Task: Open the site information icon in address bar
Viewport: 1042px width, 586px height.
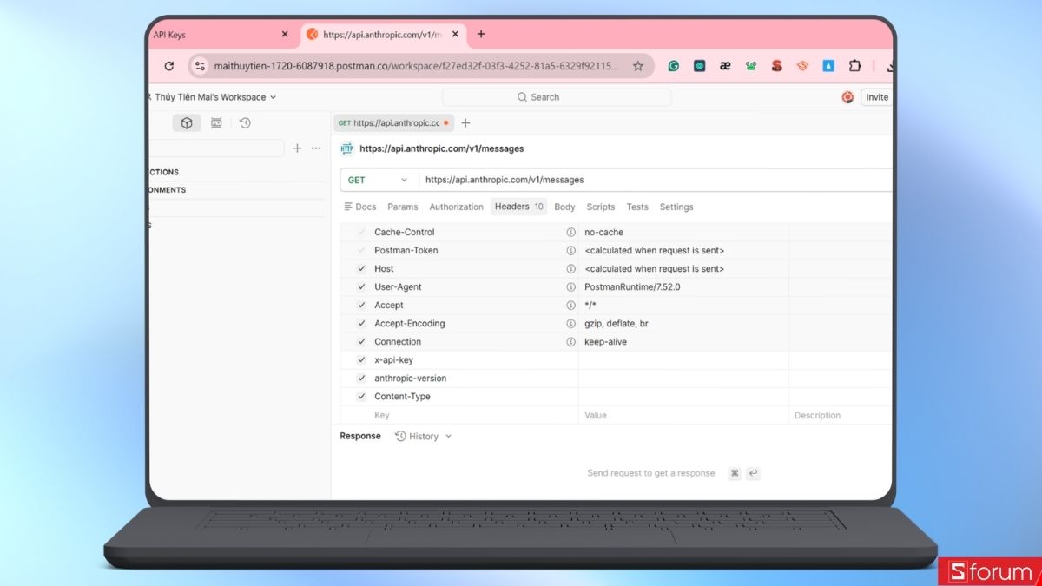Action: (201, 66)
